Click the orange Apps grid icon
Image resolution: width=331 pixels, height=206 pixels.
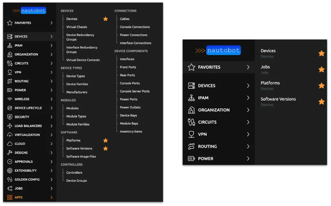10,197
